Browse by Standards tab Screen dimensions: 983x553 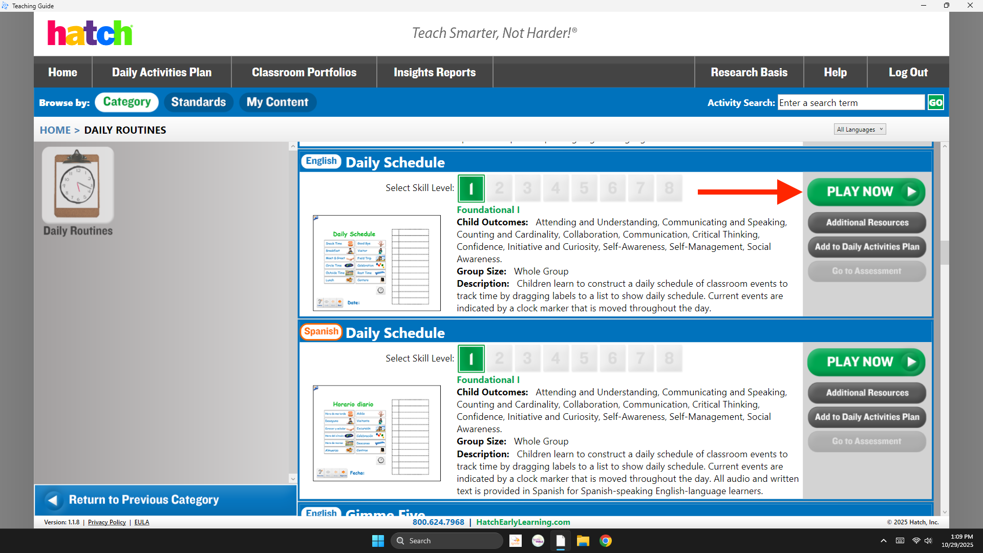(x=199, y=102)
